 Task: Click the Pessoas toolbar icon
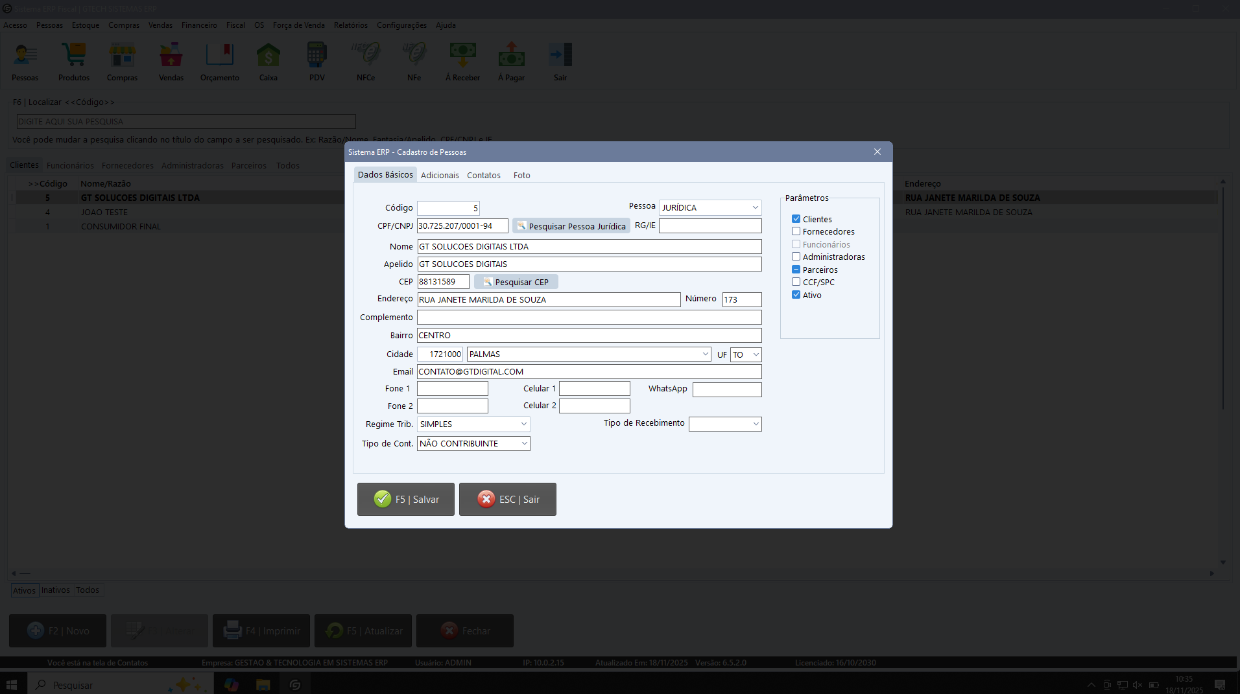pos(25,56)
